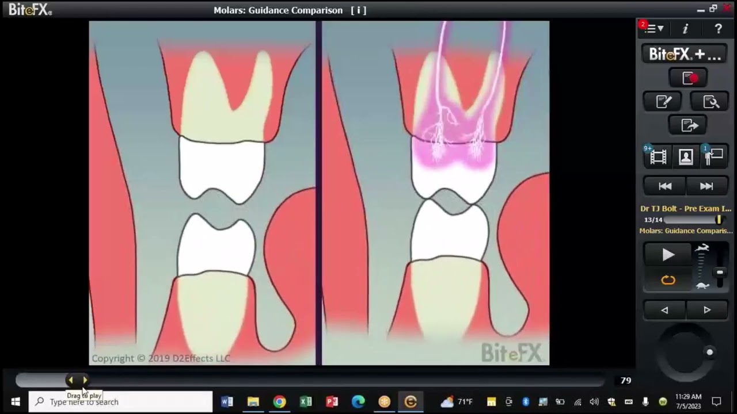This screenshot has width=737, height=414.
Task: Open Microsoft Word from taskbar
Action: point(227,402)
